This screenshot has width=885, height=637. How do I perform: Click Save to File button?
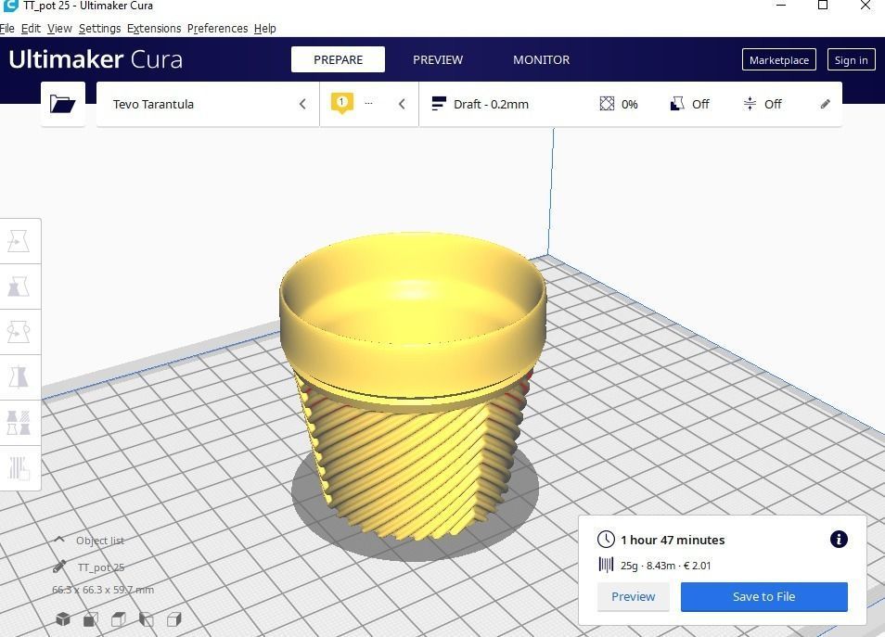(x=764, y=596)
